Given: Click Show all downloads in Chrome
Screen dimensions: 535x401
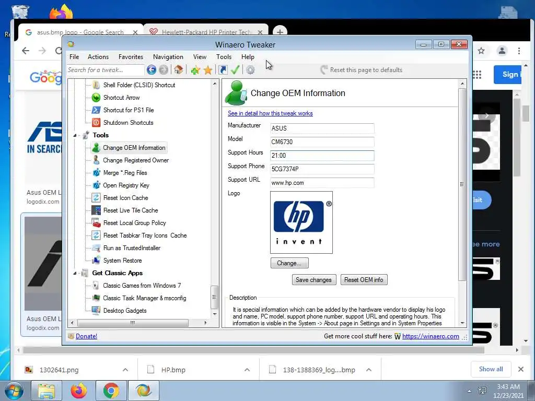Looking at the screenshot, I should (491, 369).
